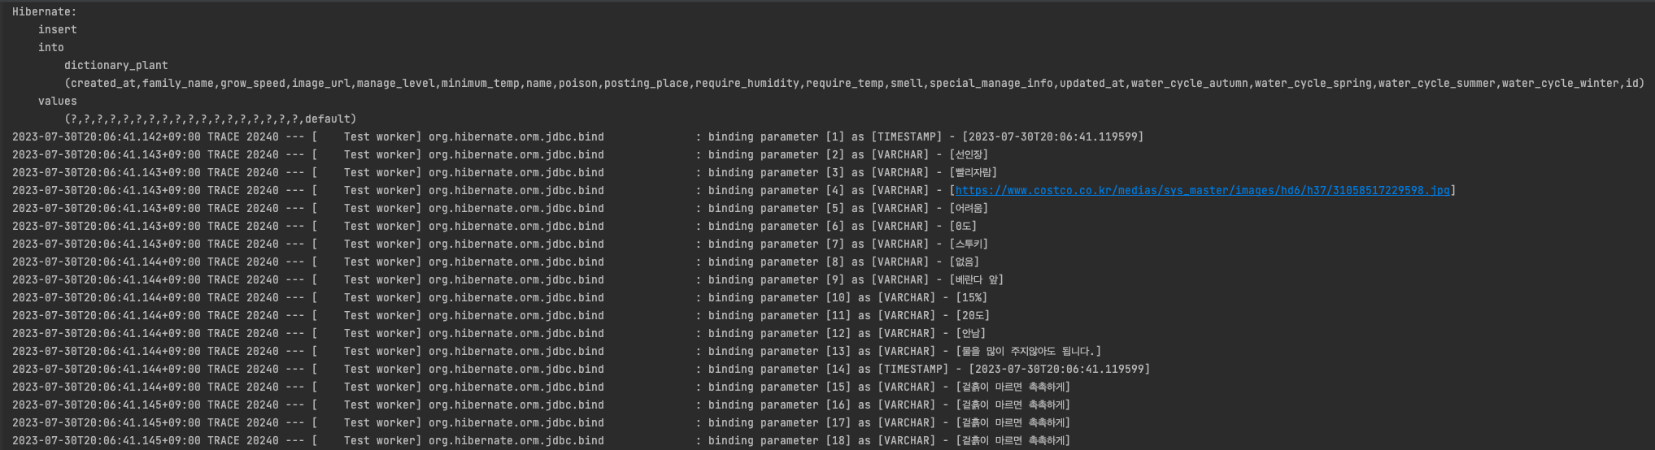The width and height of the screenshot is (1655, 450).
Task: Click the '15%' value of parameter [10]
Action: pos(972,298)
